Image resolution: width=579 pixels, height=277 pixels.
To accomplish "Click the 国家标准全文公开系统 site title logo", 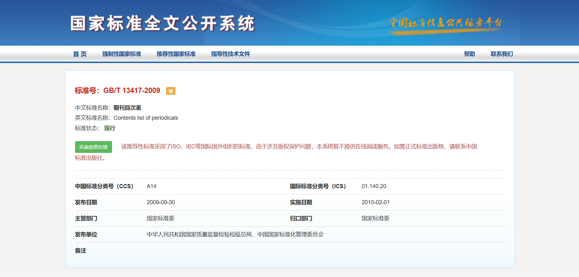I will click(162, 24).
